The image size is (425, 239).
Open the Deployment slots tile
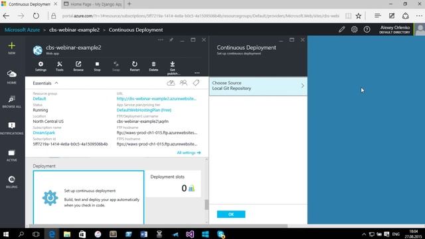click(173, 183)
